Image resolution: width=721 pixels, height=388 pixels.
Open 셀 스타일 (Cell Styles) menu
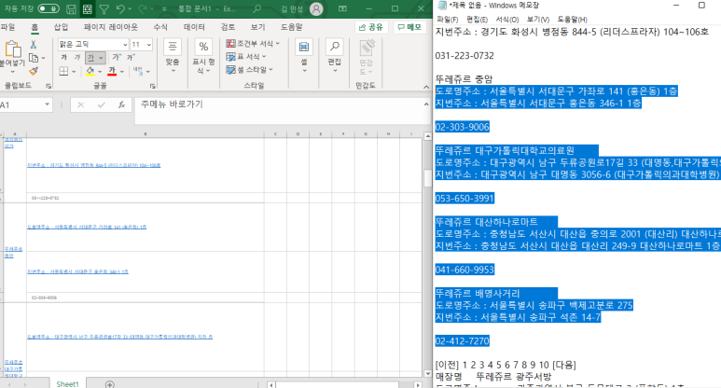pyautogui.click(x=249, y=69)
